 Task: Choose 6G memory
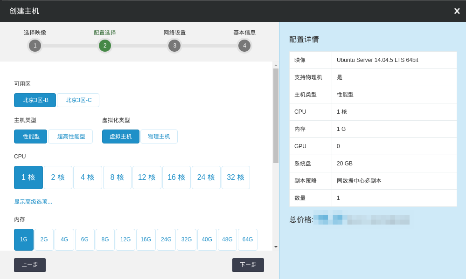(x=85, y=239)
